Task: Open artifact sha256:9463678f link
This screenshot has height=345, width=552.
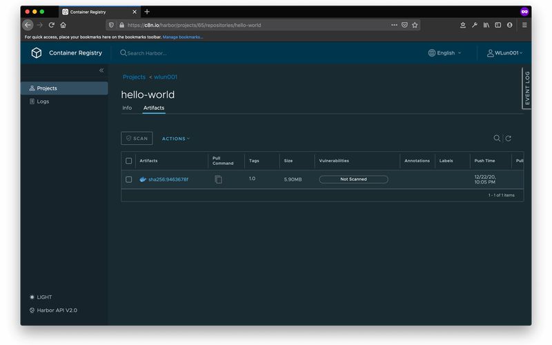Action: point(168,179)
